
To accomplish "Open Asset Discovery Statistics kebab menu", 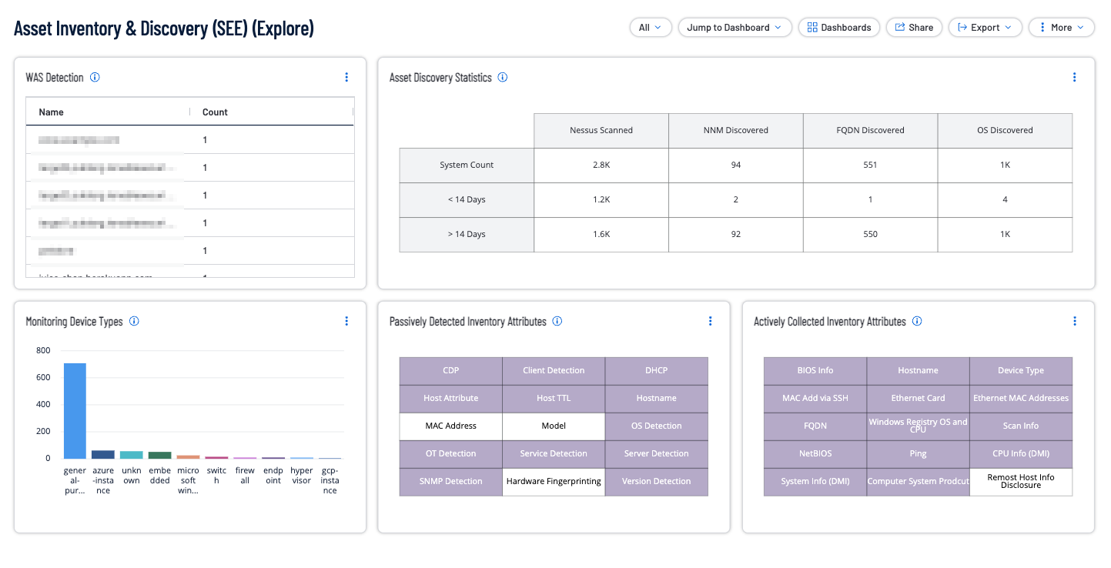I will coord(1075,77).
